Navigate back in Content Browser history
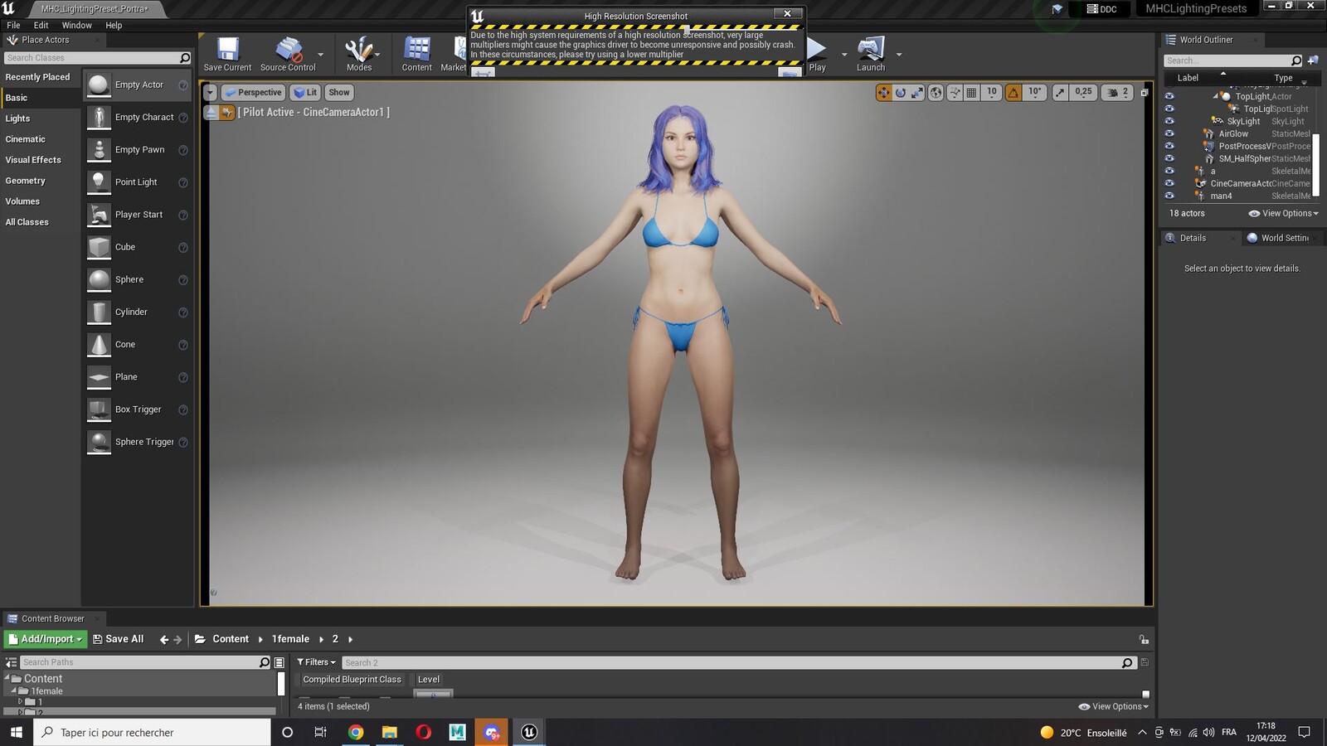Image resolution: width=1327 pixels, height=746 pixels. tap(163, 639)
